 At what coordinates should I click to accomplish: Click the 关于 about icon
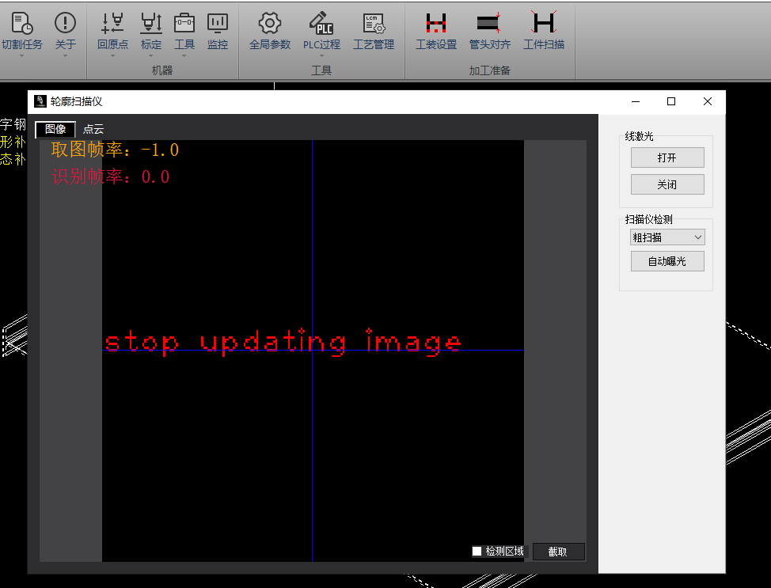click(x=65, y=23)
